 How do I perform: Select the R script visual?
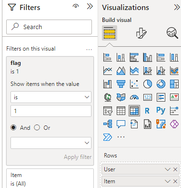[x=148, y=111]
